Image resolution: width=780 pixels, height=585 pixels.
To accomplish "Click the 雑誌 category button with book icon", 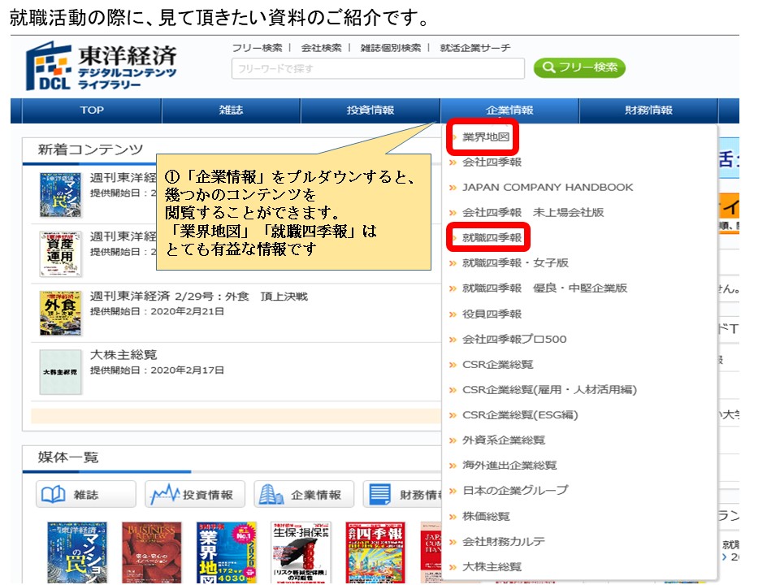I will (86, 495).
